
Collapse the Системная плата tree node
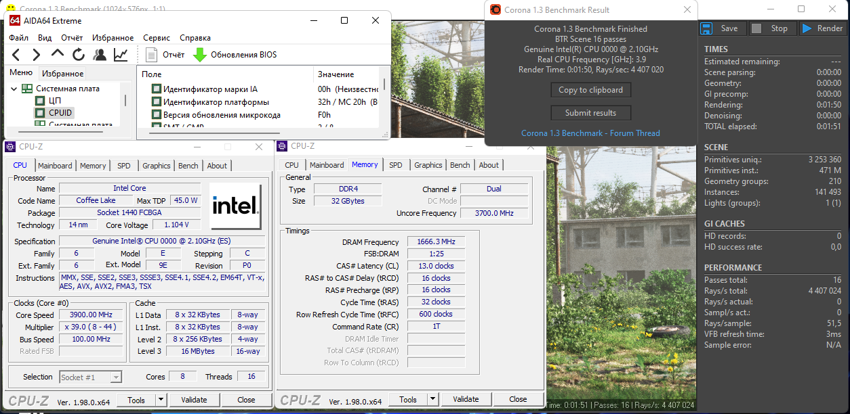[15, 89]
